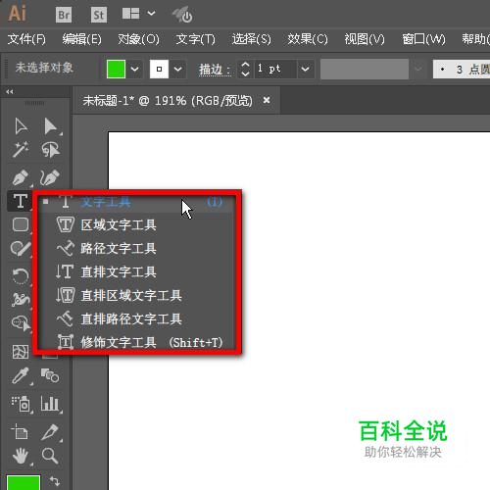The height and width of the screenshot is (490, 490).
Task: Click the stroke weight stepper arrows
Action: click(245, 69)
